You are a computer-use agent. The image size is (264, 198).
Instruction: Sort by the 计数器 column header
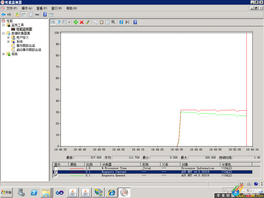pyautogui.click(x=121, y=164)
